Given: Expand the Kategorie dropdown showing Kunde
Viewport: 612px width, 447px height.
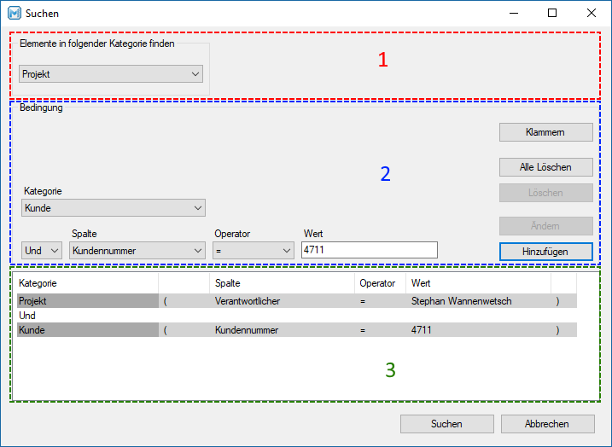Looking at the screenshot, I should tap(113, 208).
